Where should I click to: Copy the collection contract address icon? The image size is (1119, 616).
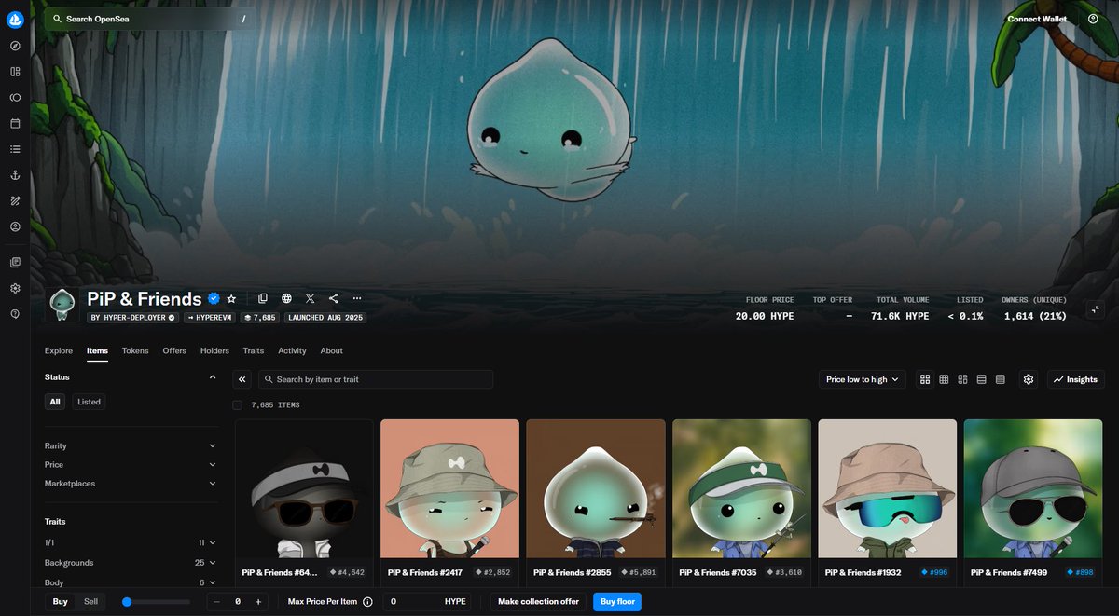[x=263, y=298]
